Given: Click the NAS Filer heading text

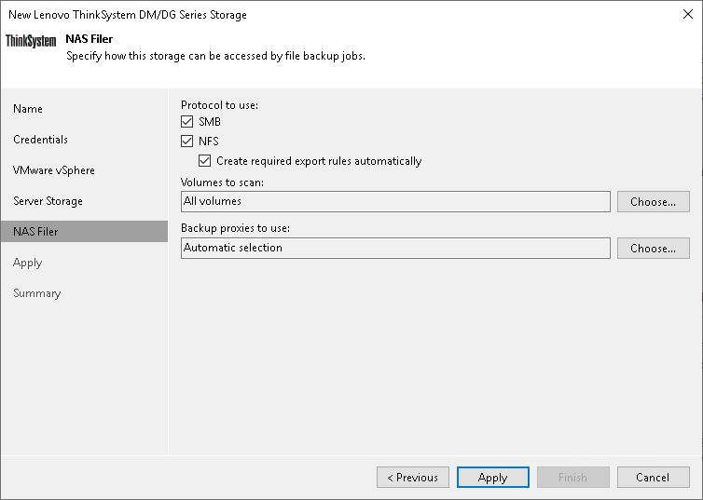Looking at the screenshot, I should tap(90, 39).
